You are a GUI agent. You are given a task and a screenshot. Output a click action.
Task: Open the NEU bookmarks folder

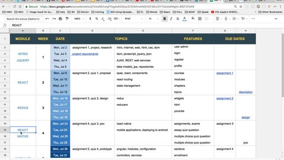tap(19, 12)
